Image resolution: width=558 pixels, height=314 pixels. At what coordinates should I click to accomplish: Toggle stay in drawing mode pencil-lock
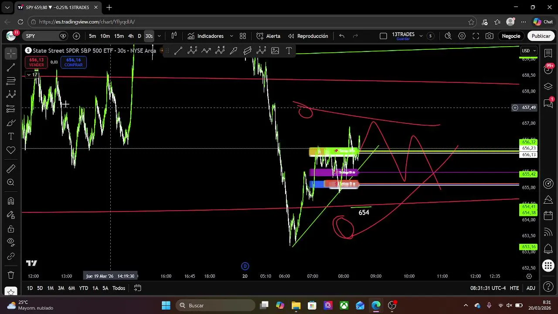pyautogui.click(x=11, y=215)
